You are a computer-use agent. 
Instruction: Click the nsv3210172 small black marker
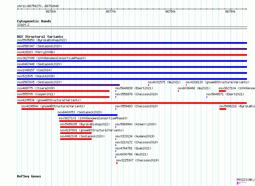116,145
